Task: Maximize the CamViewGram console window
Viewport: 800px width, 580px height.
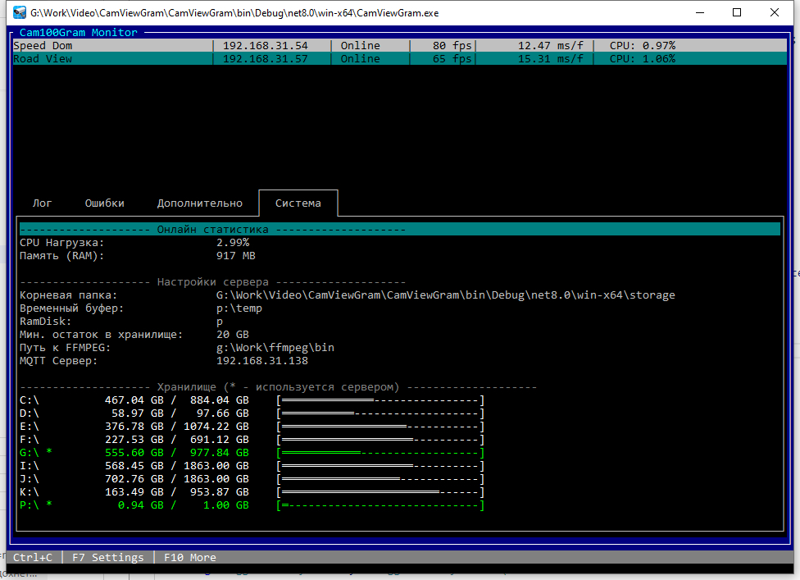Action: [x=737, y=12]
